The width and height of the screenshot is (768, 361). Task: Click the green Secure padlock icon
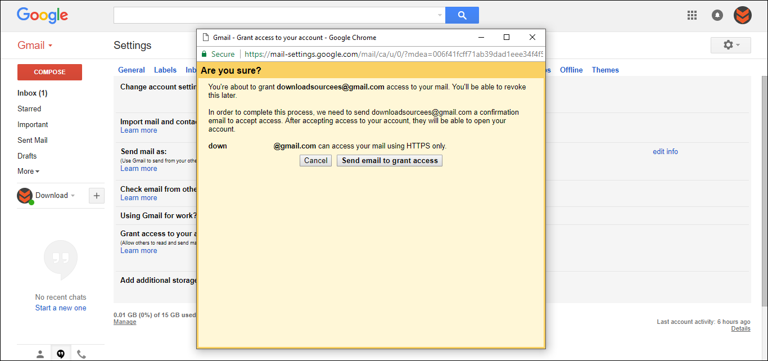pos(204,54)
